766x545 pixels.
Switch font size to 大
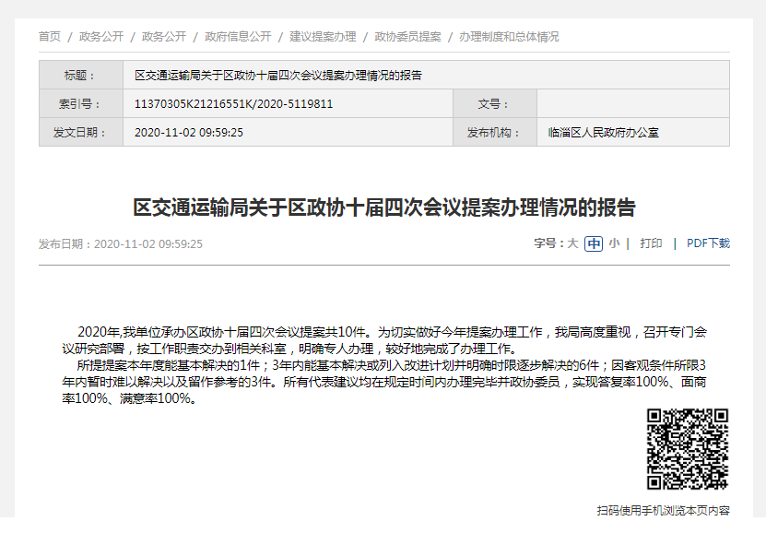pyautogui.click(x=572, y=243)
